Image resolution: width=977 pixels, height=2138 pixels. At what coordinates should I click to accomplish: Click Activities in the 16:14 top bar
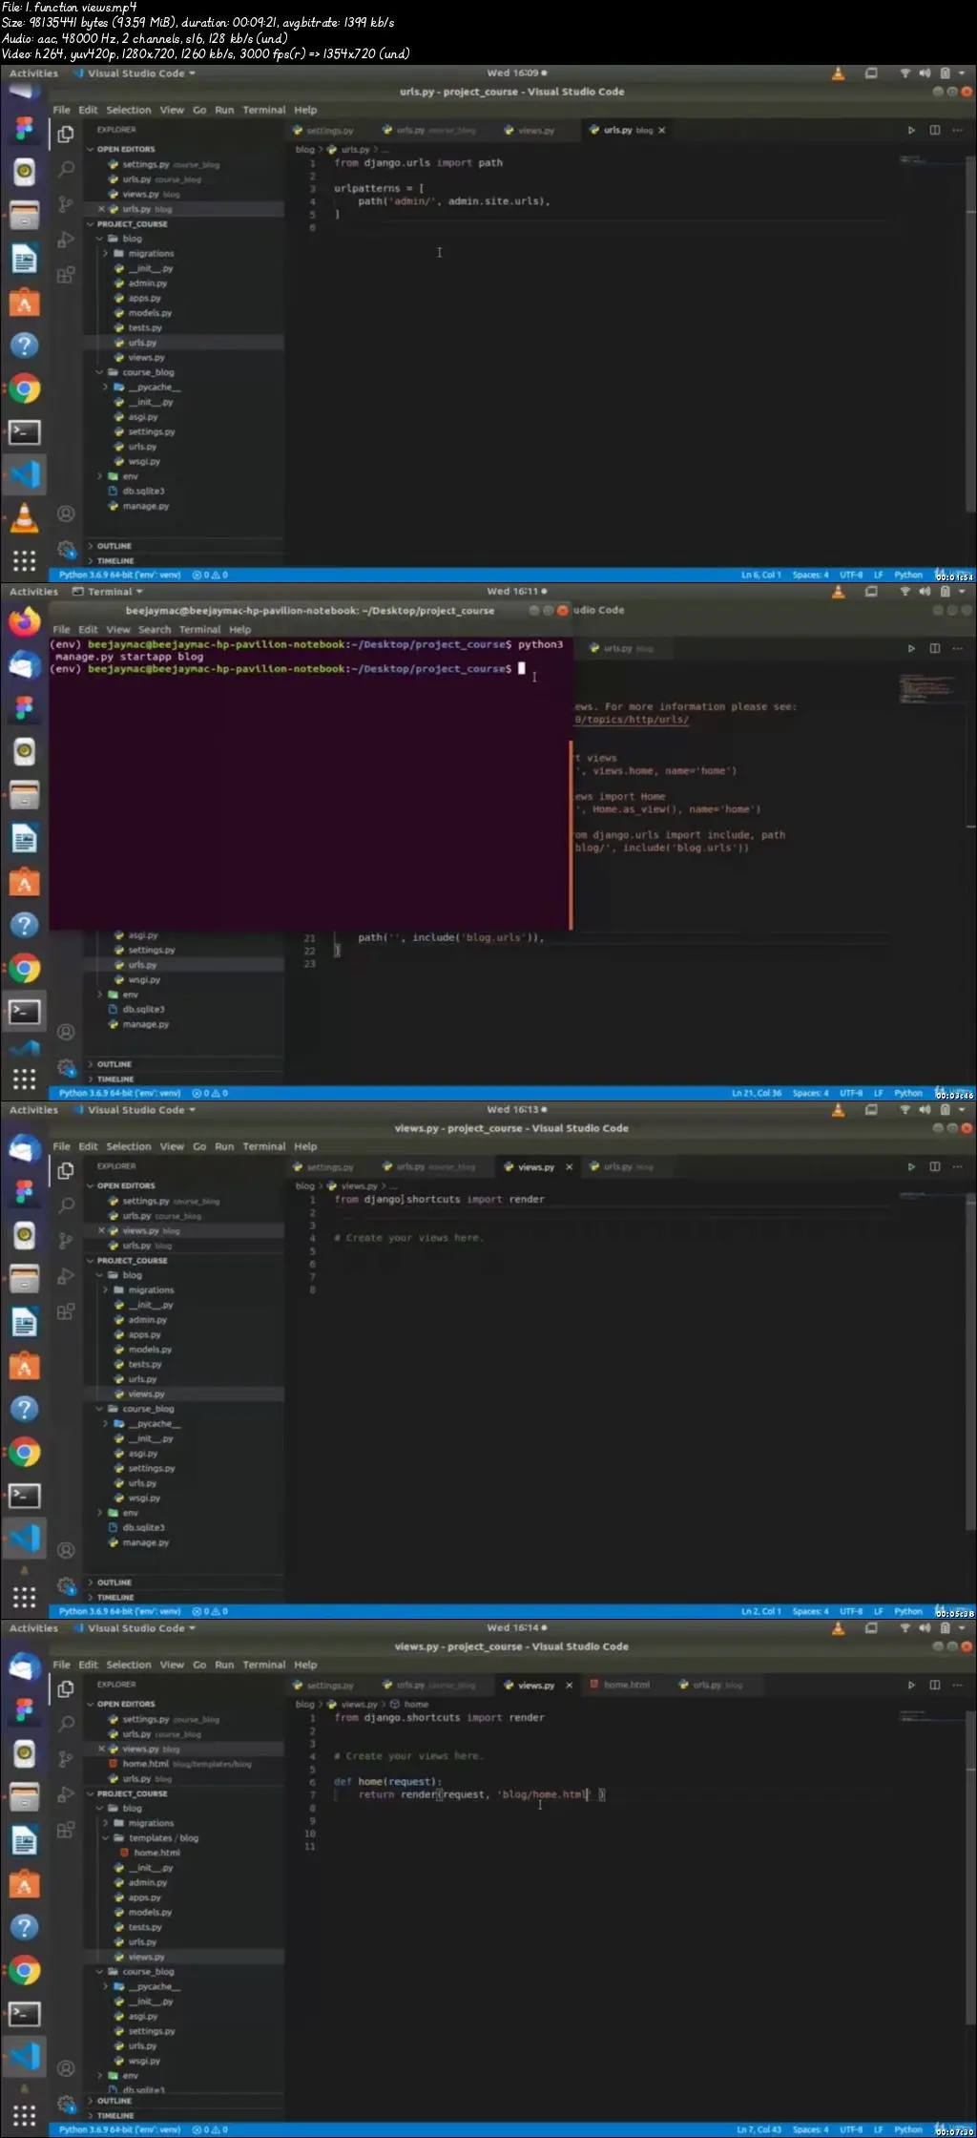[33, 1628]
